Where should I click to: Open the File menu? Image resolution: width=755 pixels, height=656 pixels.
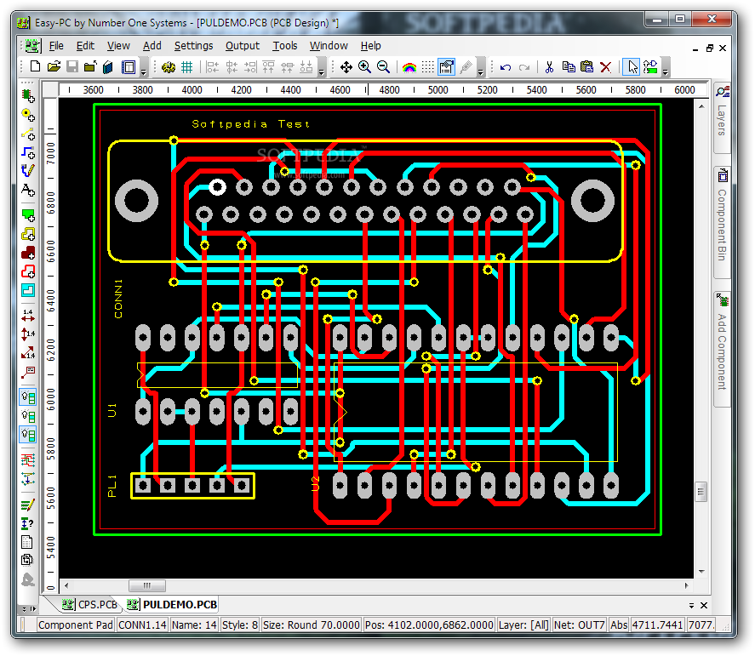click(x=56, y=46)
